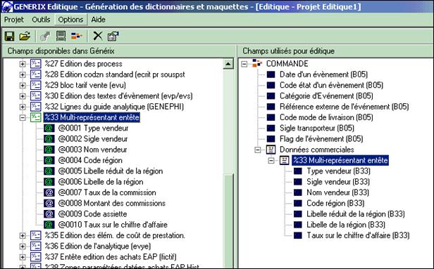This screenshot has width=434, height=269.
Task: Click the COMMANDE root node icon
Action: (x=257, y=63)
